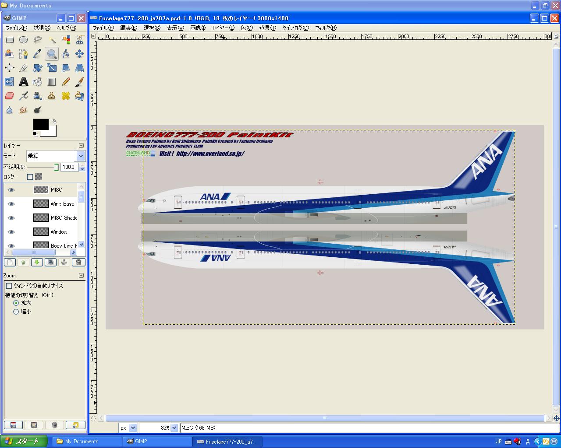Open the フィルタ filters menu
561x448 pixels.
click(326, 28)
